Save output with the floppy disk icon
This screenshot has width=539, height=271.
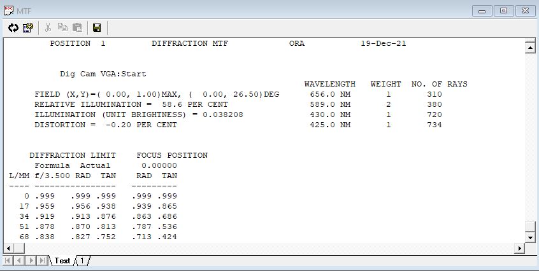[x=97, y=28]
